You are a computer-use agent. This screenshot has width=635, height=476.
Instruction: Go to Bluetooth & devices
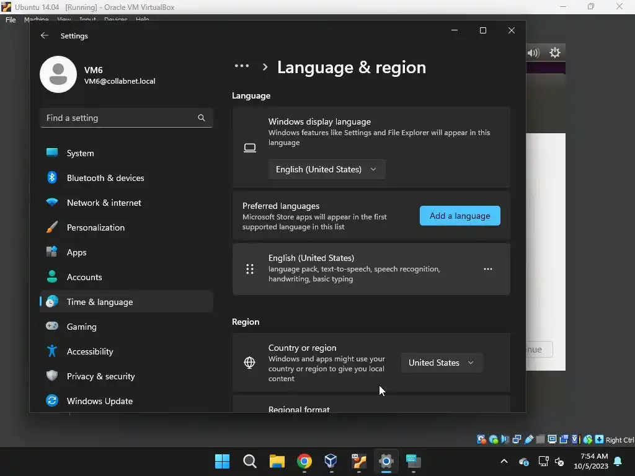point(127,178)
